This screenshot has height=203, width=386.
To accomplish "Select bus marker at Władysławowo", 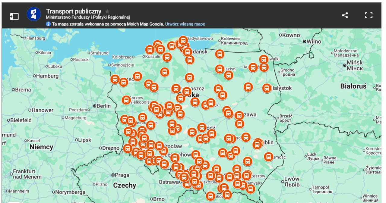I will (183, 40).
